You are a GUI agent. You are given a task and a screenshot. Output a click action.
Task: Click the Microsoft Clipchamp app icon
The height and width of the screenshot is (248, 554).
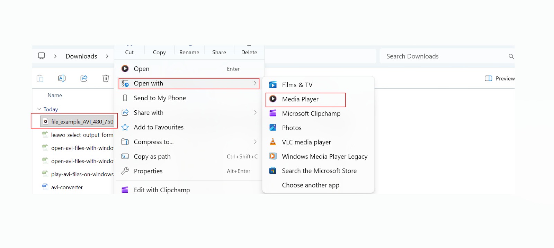(x=273, y=113)
